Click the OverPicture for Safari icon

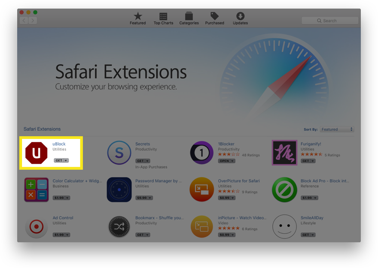pyautogui.click(x=202, y=190)
